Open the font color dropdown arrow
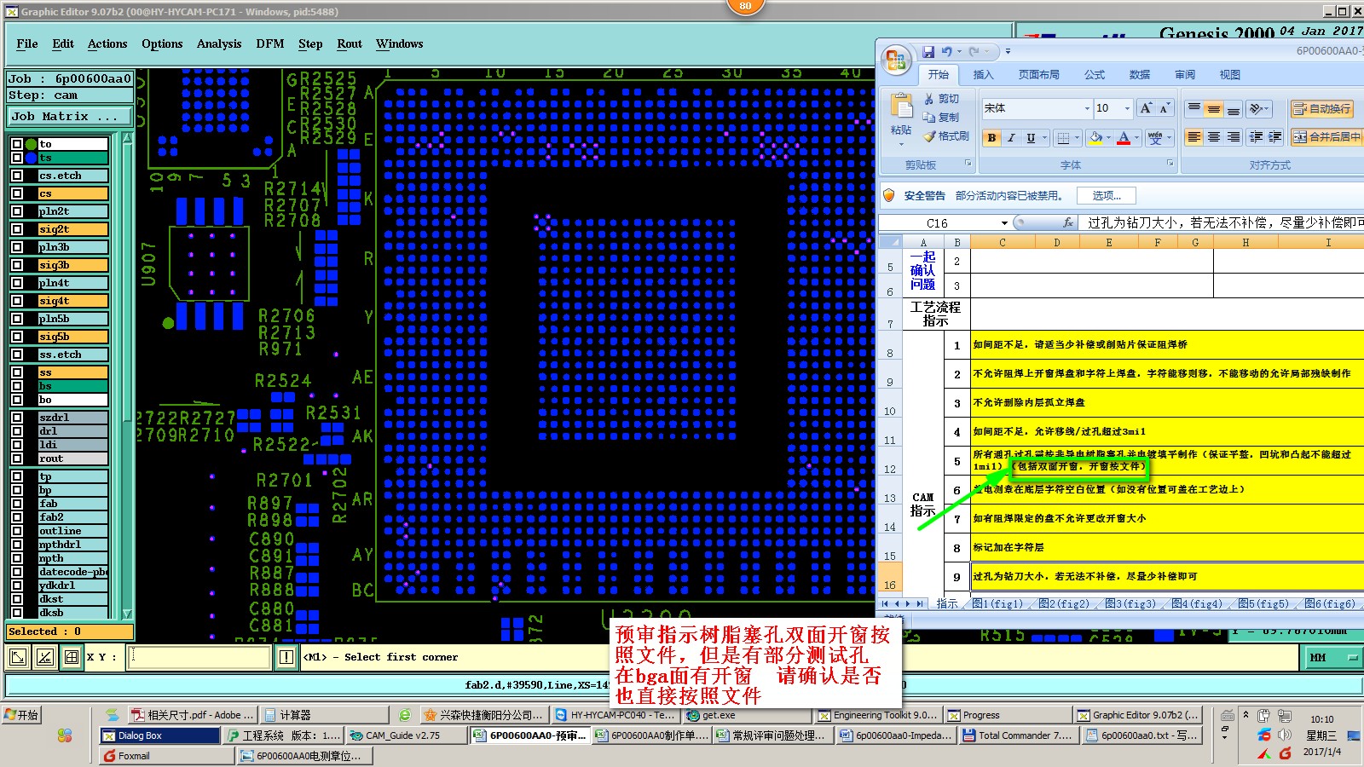The image size is (1364, 767). [1136, 138]
